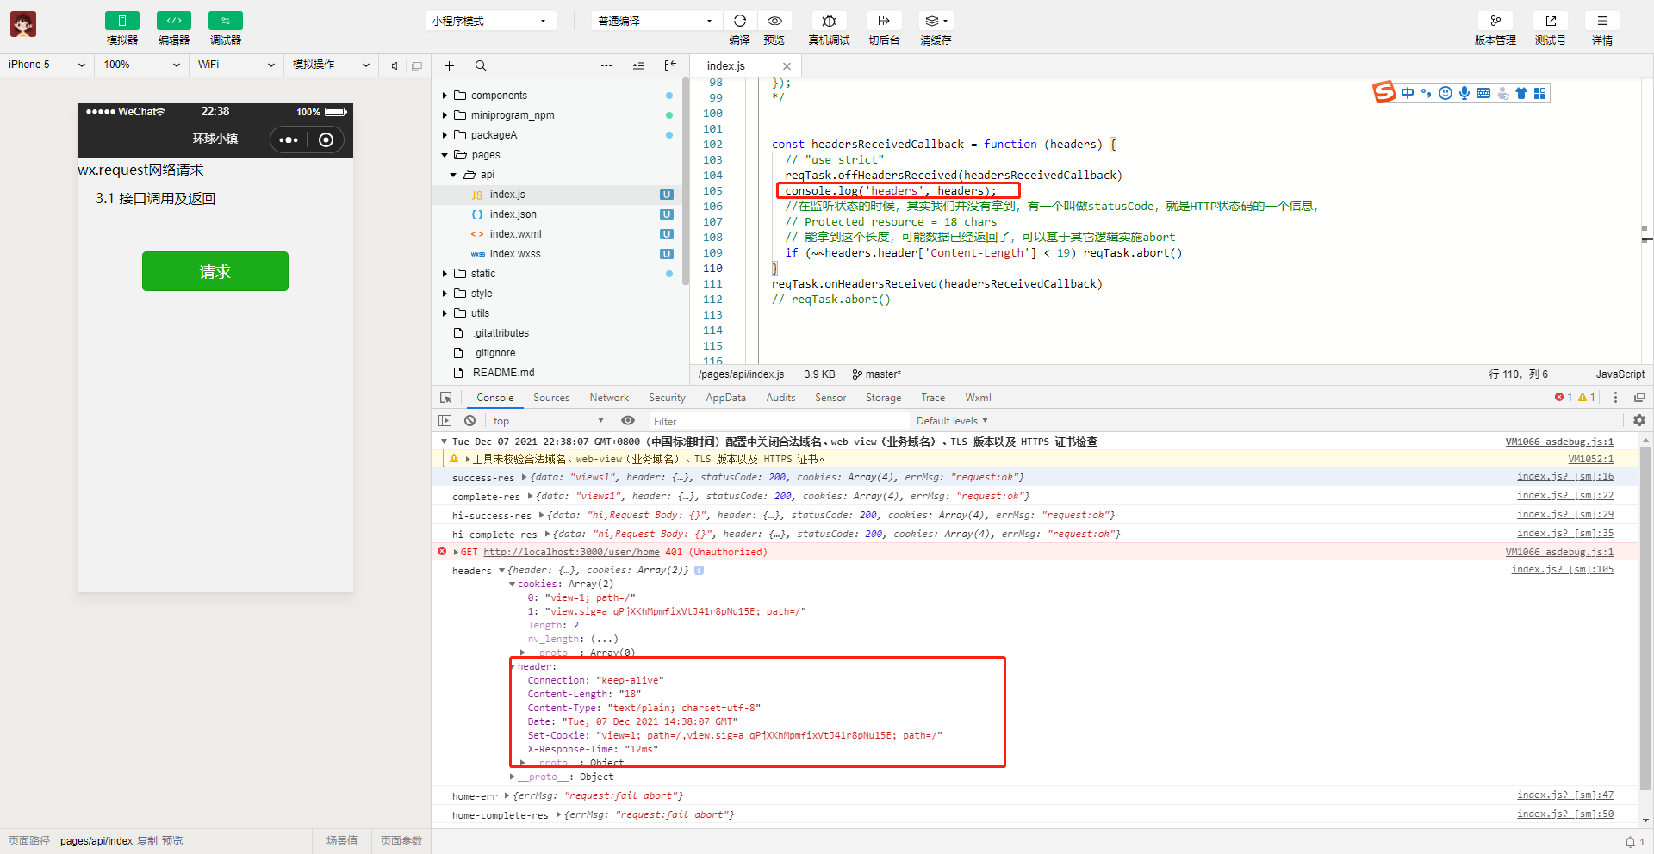
Task: Click the collapse file tree icon
Action: point(638,65)
